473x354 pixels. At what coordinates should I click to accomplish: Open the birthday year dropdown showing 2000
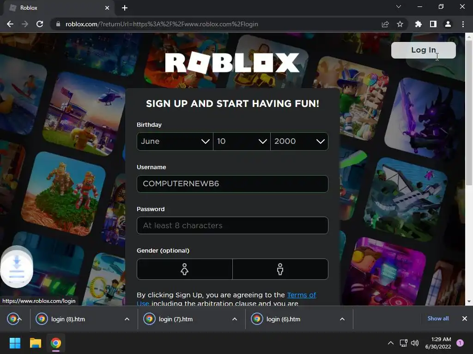(299, 142)
